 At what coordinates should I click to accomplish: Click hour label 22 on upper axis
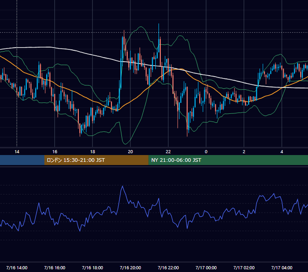[168, 152]
